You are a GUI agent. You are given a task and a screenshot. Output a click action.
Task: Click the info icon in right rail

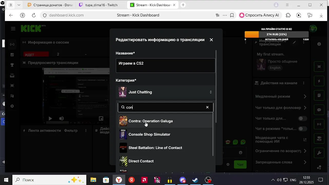319,44
